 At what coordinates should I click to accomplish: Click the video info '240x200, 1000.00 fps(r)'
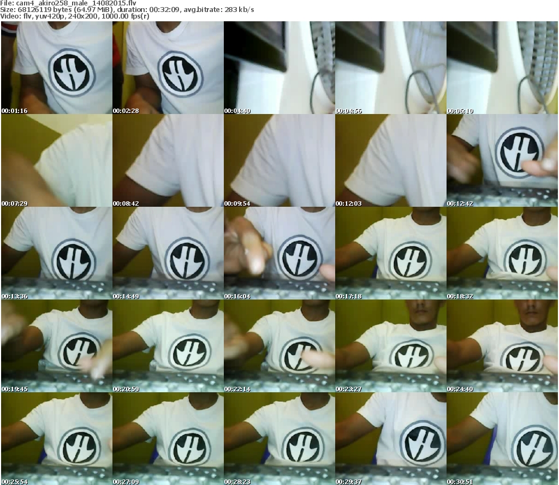pyautogui.click(x=108, y=16)
